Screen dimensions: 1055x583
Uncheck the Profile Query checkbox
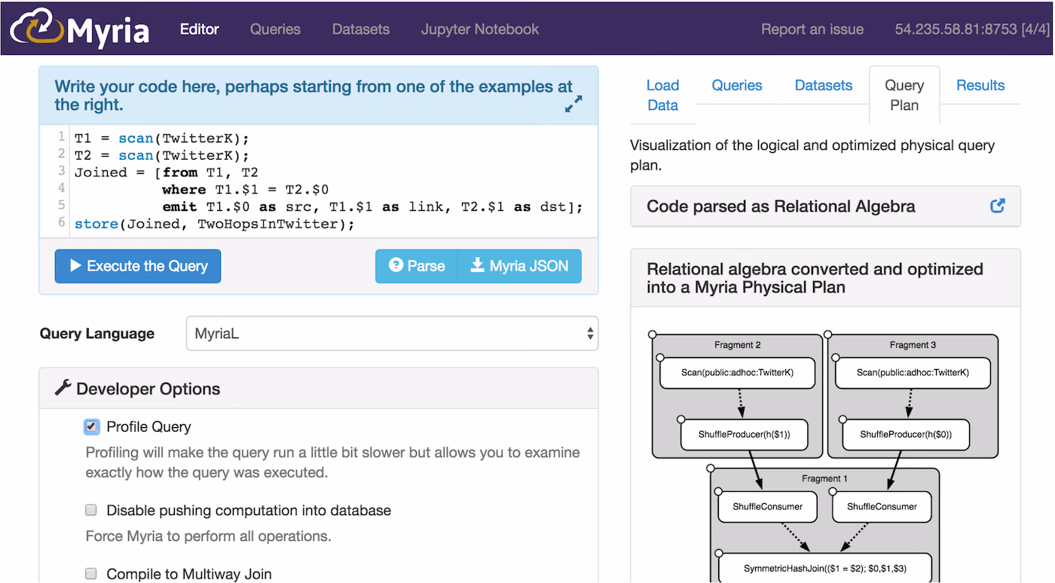click(x=91, y=426)
